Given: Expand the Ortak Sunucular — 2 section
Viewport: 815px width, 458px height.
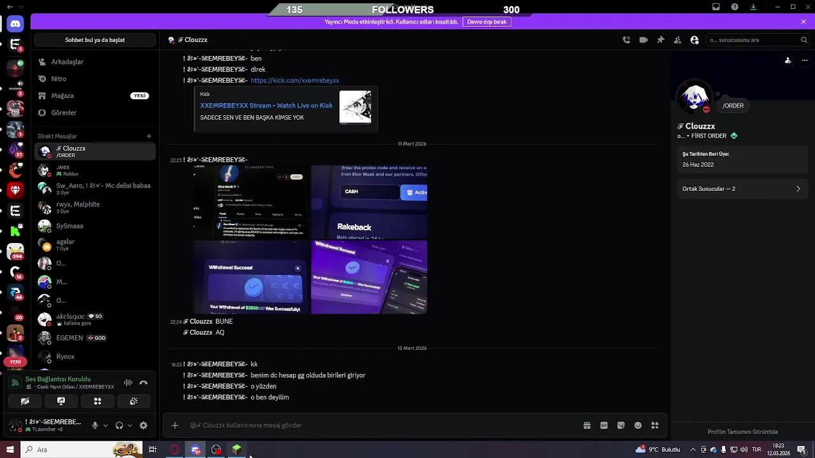Looking at the screenshot, I should [x=742, y=188].
